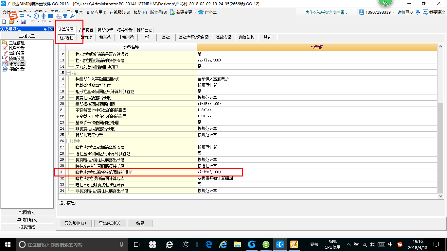Click value 从板底开始计算锚固 in row 32
This screenshot has height=251, width=447.
click(215, 178)
